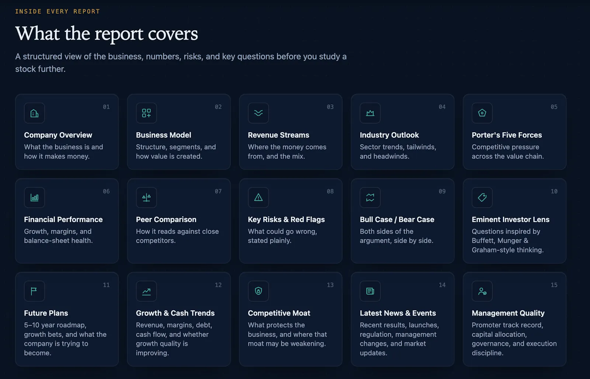Select the Latest News & Events title
The image size is (590, 379).
click(398, 313)
